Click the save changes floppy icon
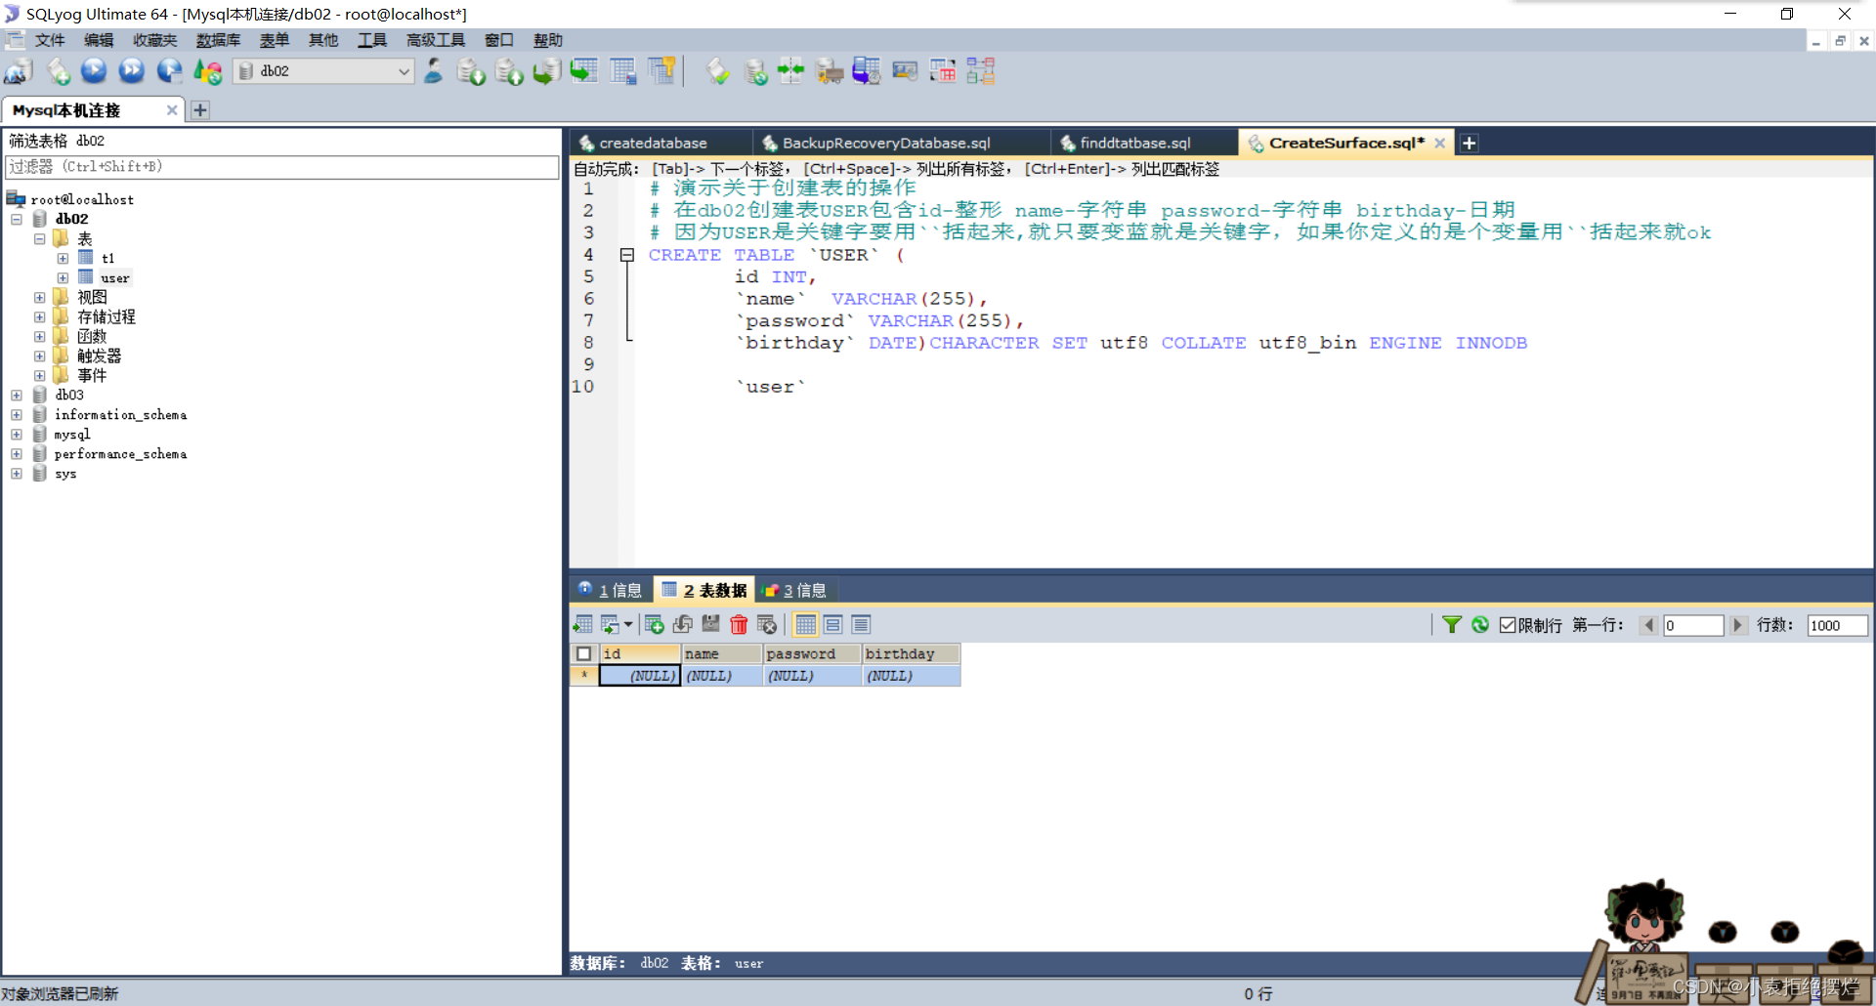1876x1006 pixels. (710, 625)
